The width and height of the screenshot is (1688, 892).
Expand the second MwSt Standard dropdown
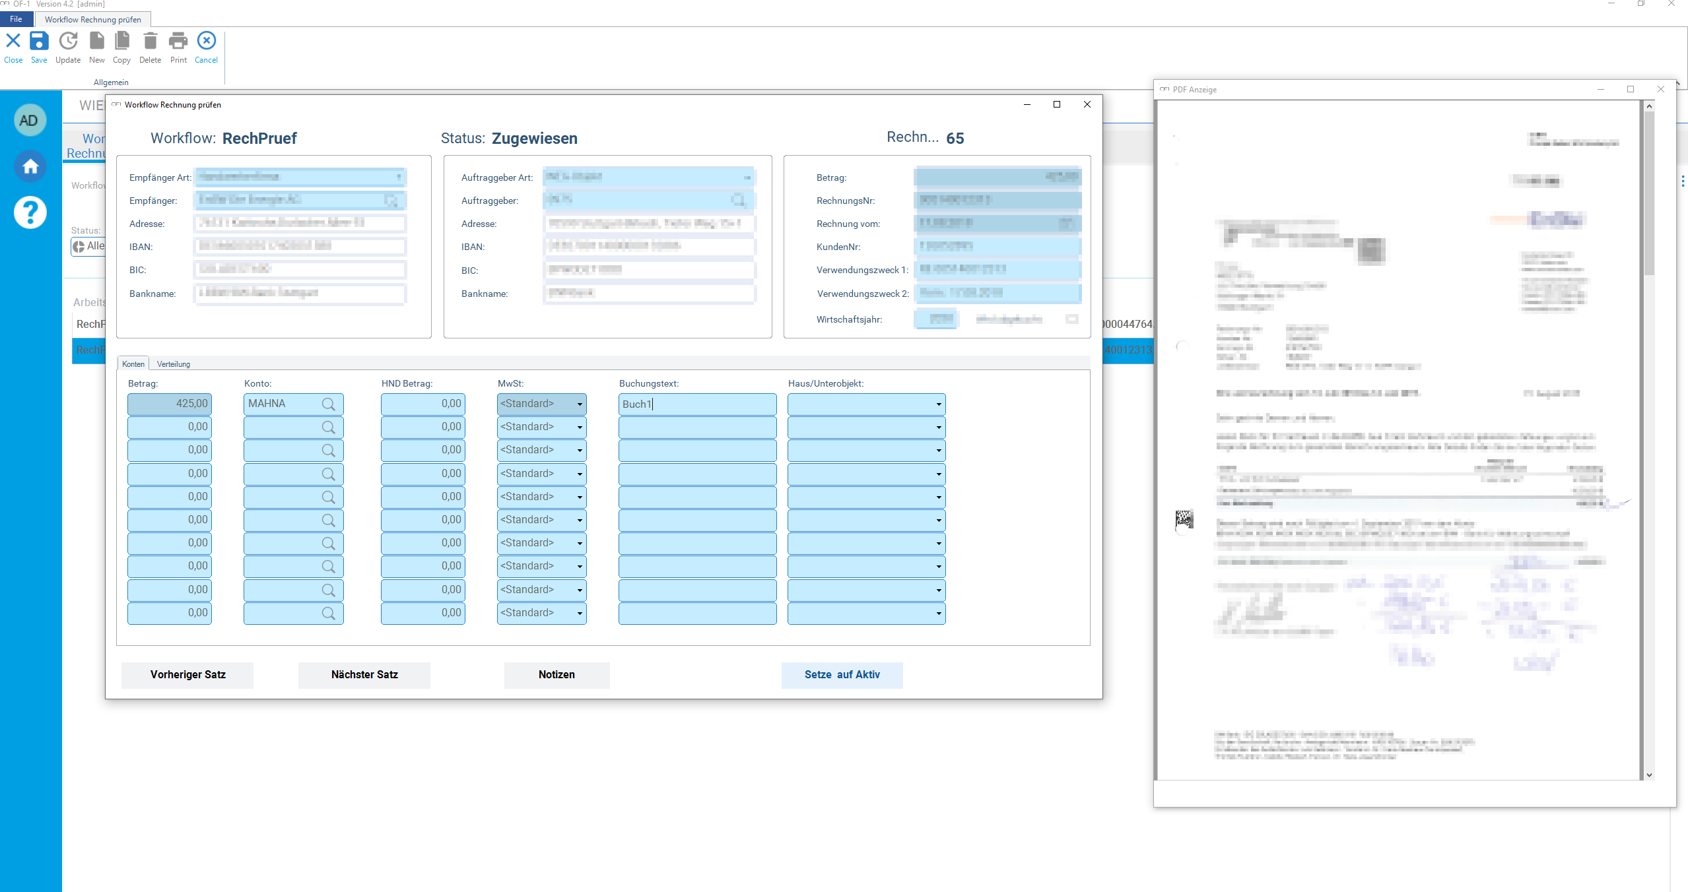click(580, 426)
